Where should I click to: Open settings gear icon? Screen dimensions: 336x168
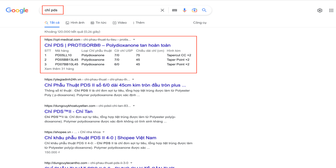tap(320, 10)
